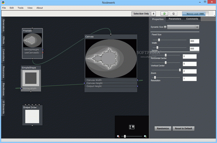Open the Edit menu
This screenshot has width=217, height=143.
click(x=12, y=8)
